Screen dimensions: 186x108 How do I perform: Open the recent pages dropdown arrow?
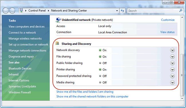pos(17,11)
